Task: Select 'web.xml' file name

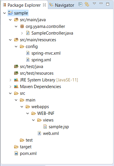Action: [51, 133]
